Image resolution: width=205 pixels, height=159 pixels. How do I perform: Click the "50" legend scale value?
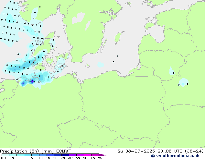click(x=100, y=158)
